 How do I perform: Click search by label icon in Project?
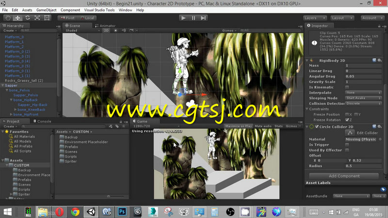[117, 126]
